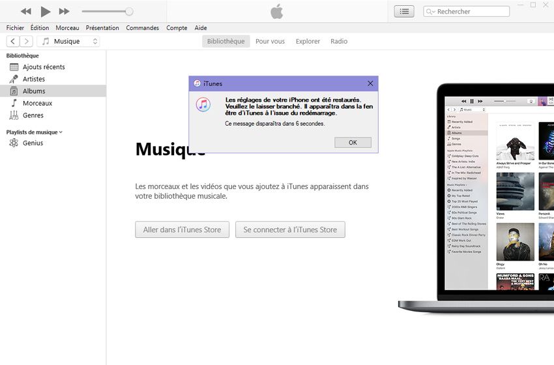Image resolution: width=554 pixels, height=365 pixels.
Task: Open Genres in the sidebar
Action: [33, 115]
